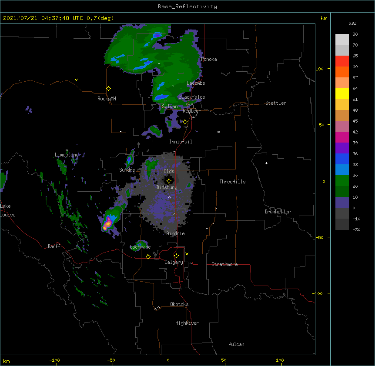Click the RedDeer city label
The height and width of the screenshot is (366, 375).
point(191,111)
